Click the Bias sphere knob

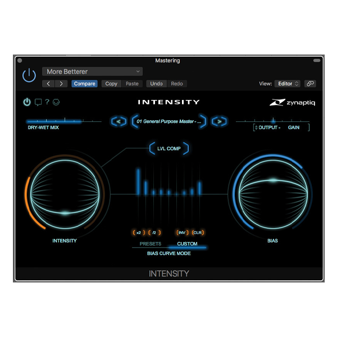(273, 194)
